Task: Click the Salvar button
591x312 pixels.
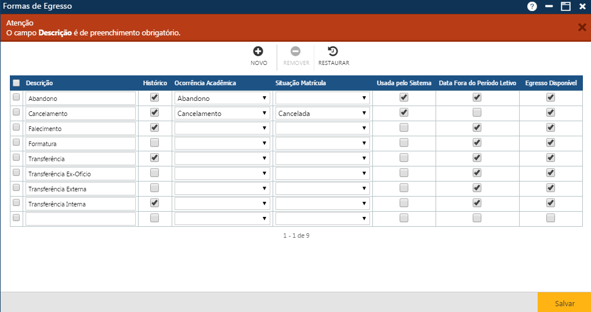Action: coord(564,303)
